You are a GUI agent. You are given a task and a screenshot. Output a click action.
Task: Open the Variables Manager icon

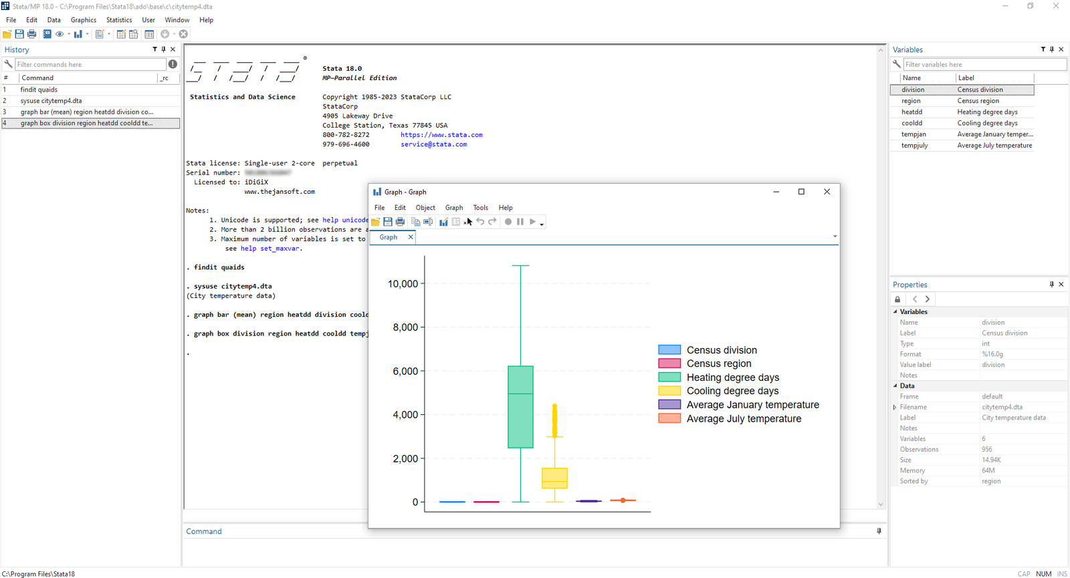click(149, 34)
